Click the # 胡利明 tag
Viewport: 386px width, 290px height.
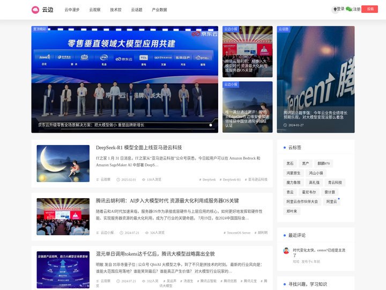tap(261, 233)
